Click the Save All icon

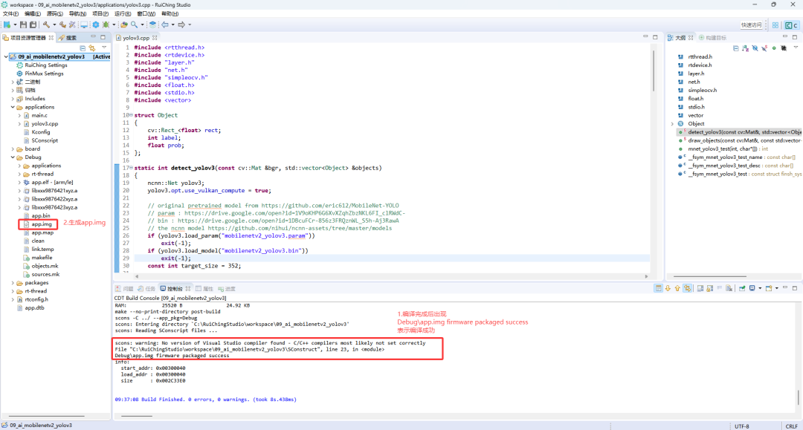point(33,25)
